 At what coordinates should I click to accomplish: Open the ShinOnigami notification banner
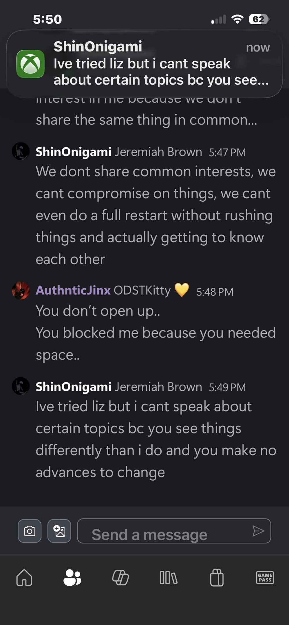[151, 64]
